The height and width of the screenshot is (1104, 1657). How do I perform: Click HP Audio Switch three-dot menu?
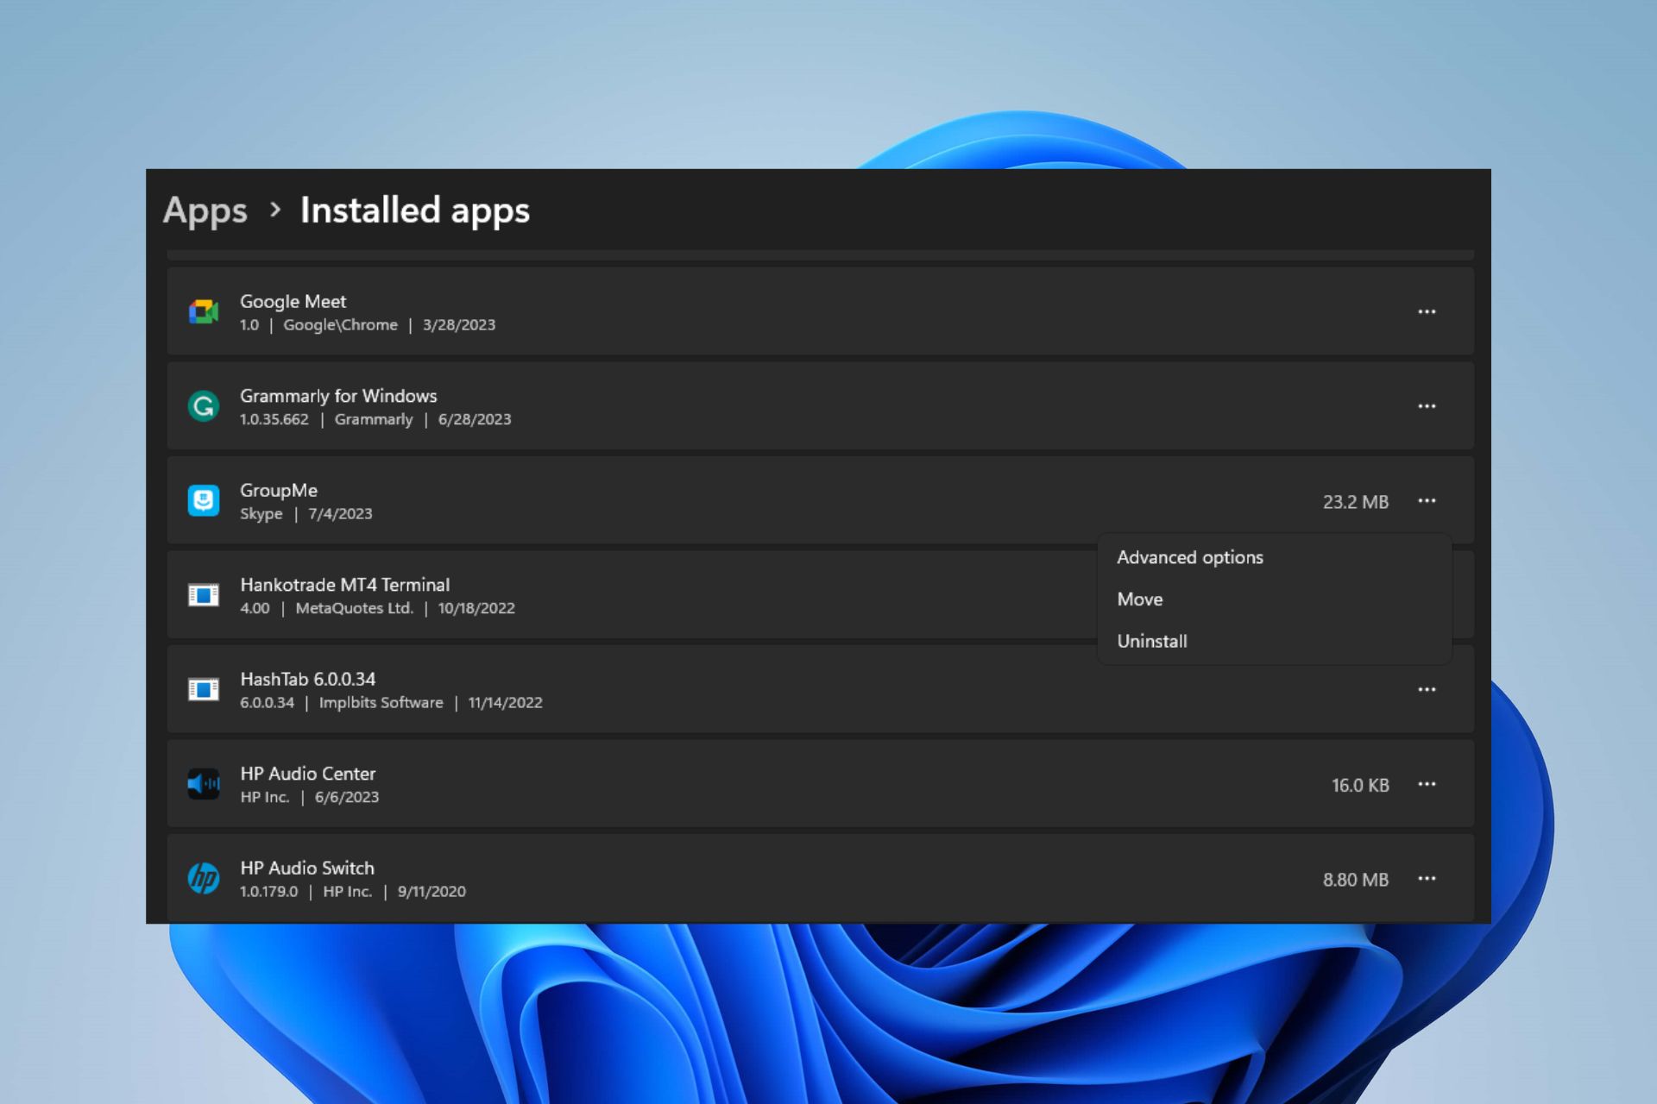pyautogui.click(x=1427, y=879)
